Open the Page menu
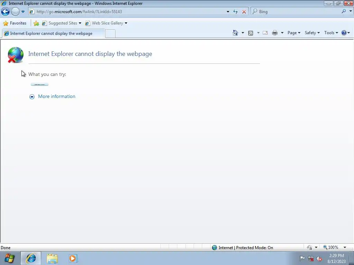 (294, 33)
